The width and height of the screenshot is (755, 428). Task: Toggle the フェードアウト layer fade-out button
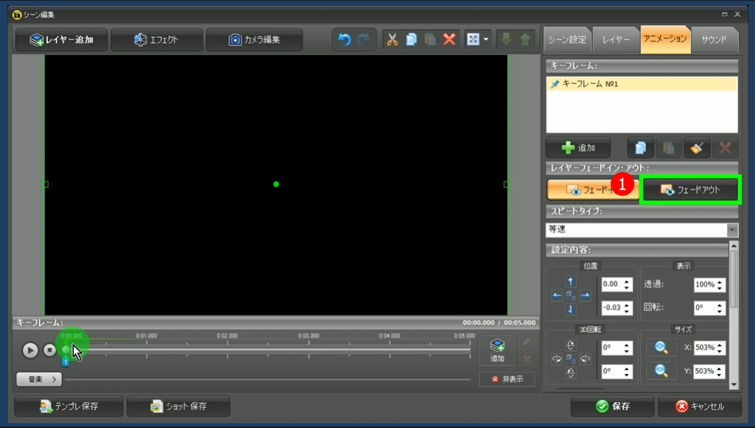pos(690,190)
